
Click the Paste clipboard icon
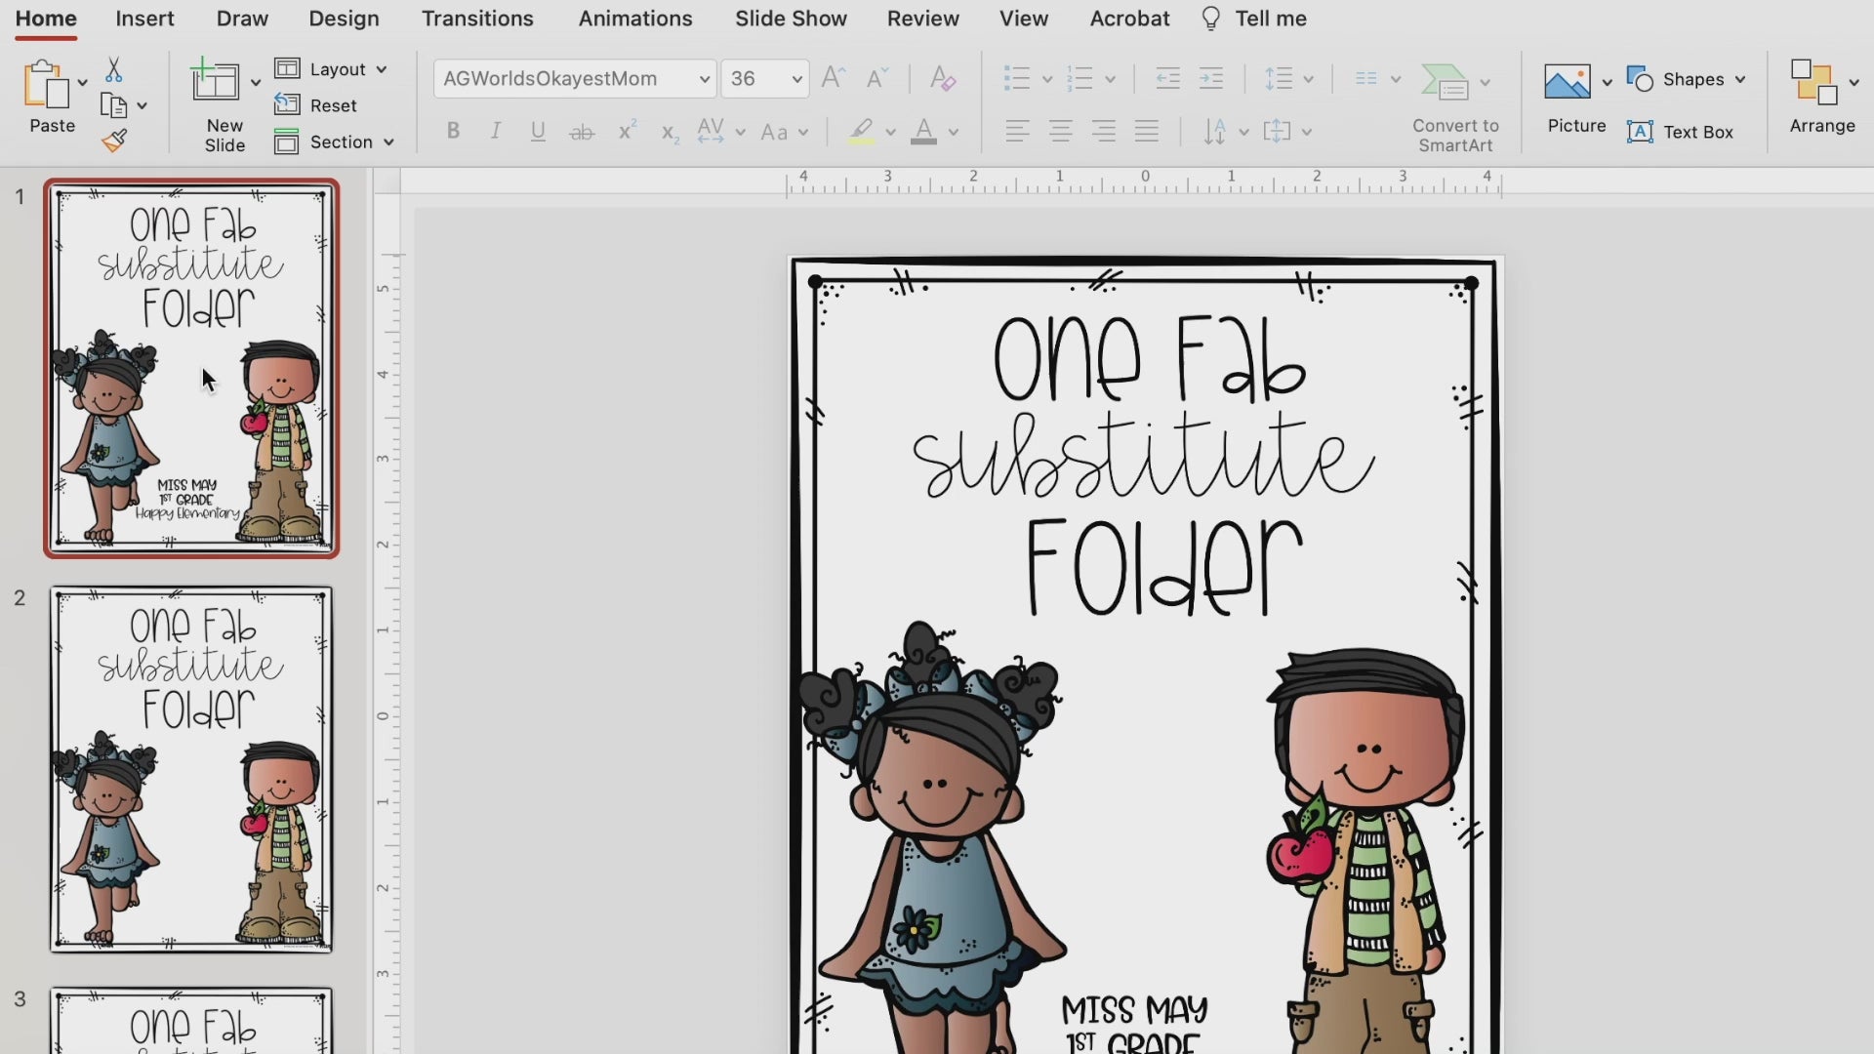[47, 84]
